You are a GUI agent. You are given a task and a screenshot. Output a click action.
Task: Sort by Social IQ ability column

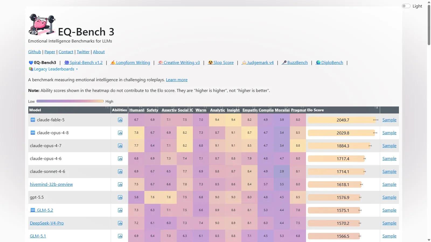click(185, 110)
